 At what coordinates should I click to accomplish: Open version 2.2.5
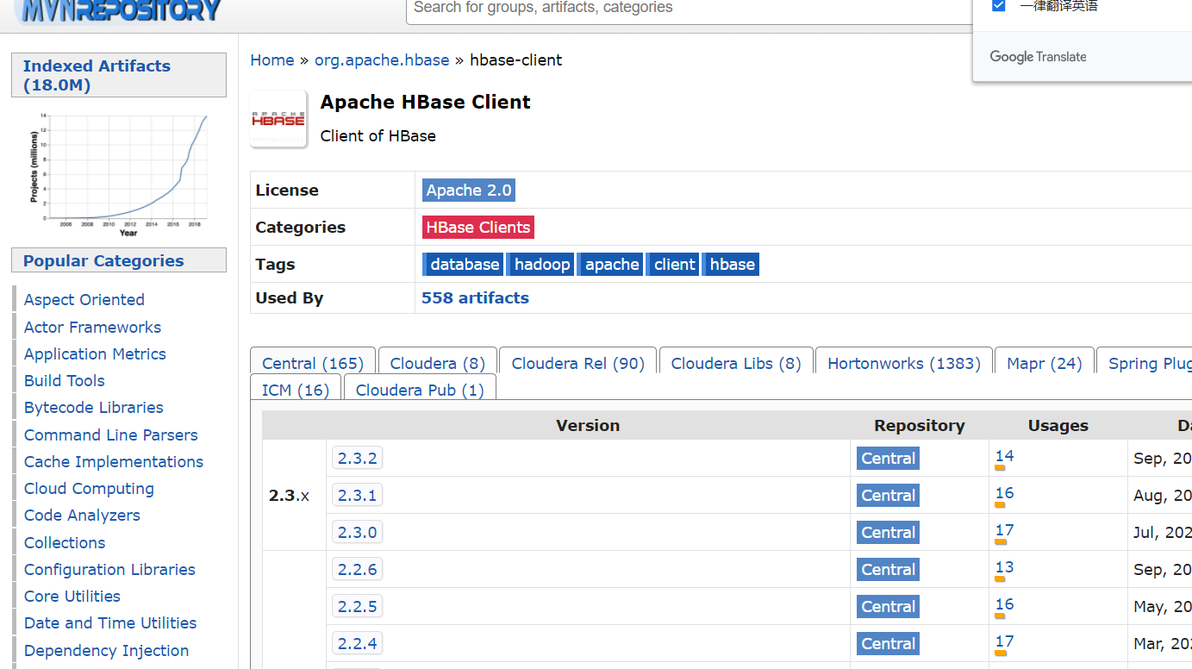[x=358, y=606]
